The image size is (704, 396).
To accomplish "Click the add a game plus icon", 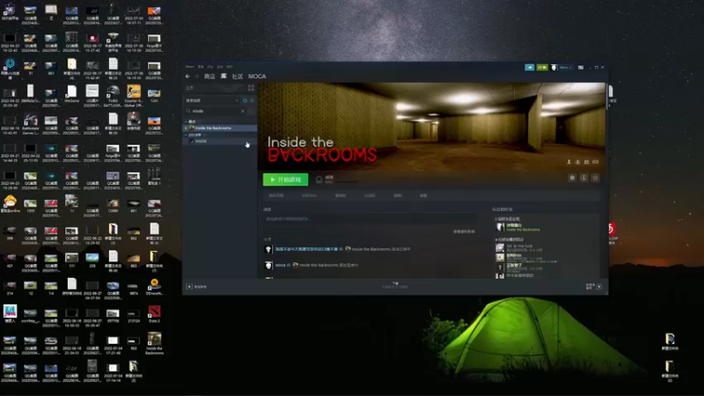I will (189, 287).
